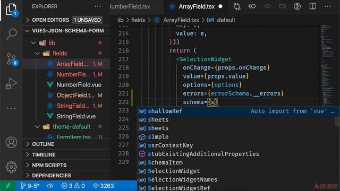Select SelectionWidgetNames autocomplete suggestion

tap(236, 179)
